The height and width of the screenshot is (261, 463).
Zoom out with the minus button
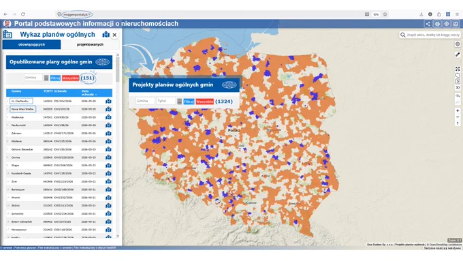point(458,117)
